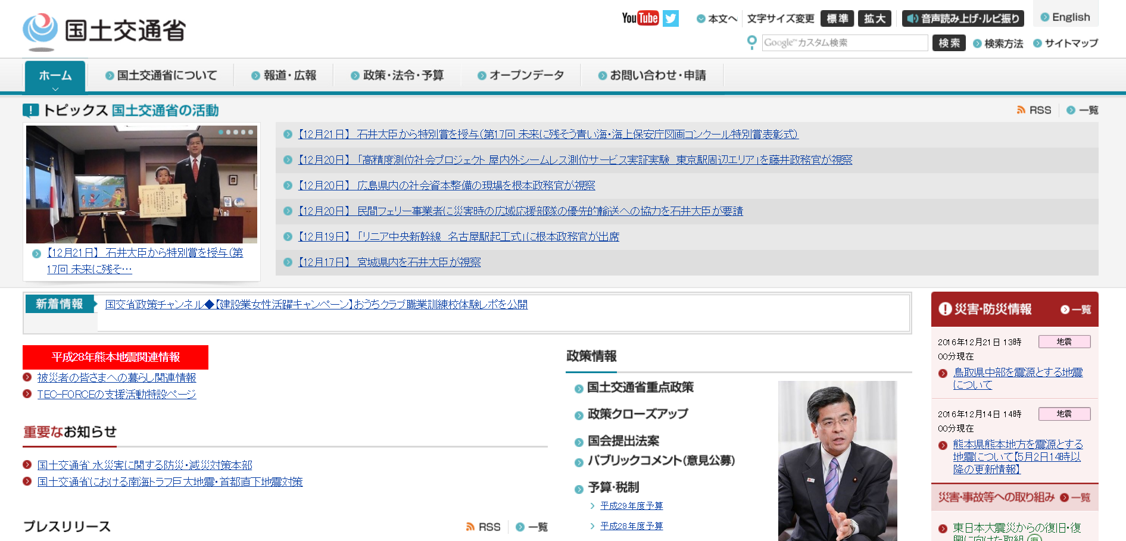
Task: Open 平成29年度予算 link
Action: pos(631,506)
